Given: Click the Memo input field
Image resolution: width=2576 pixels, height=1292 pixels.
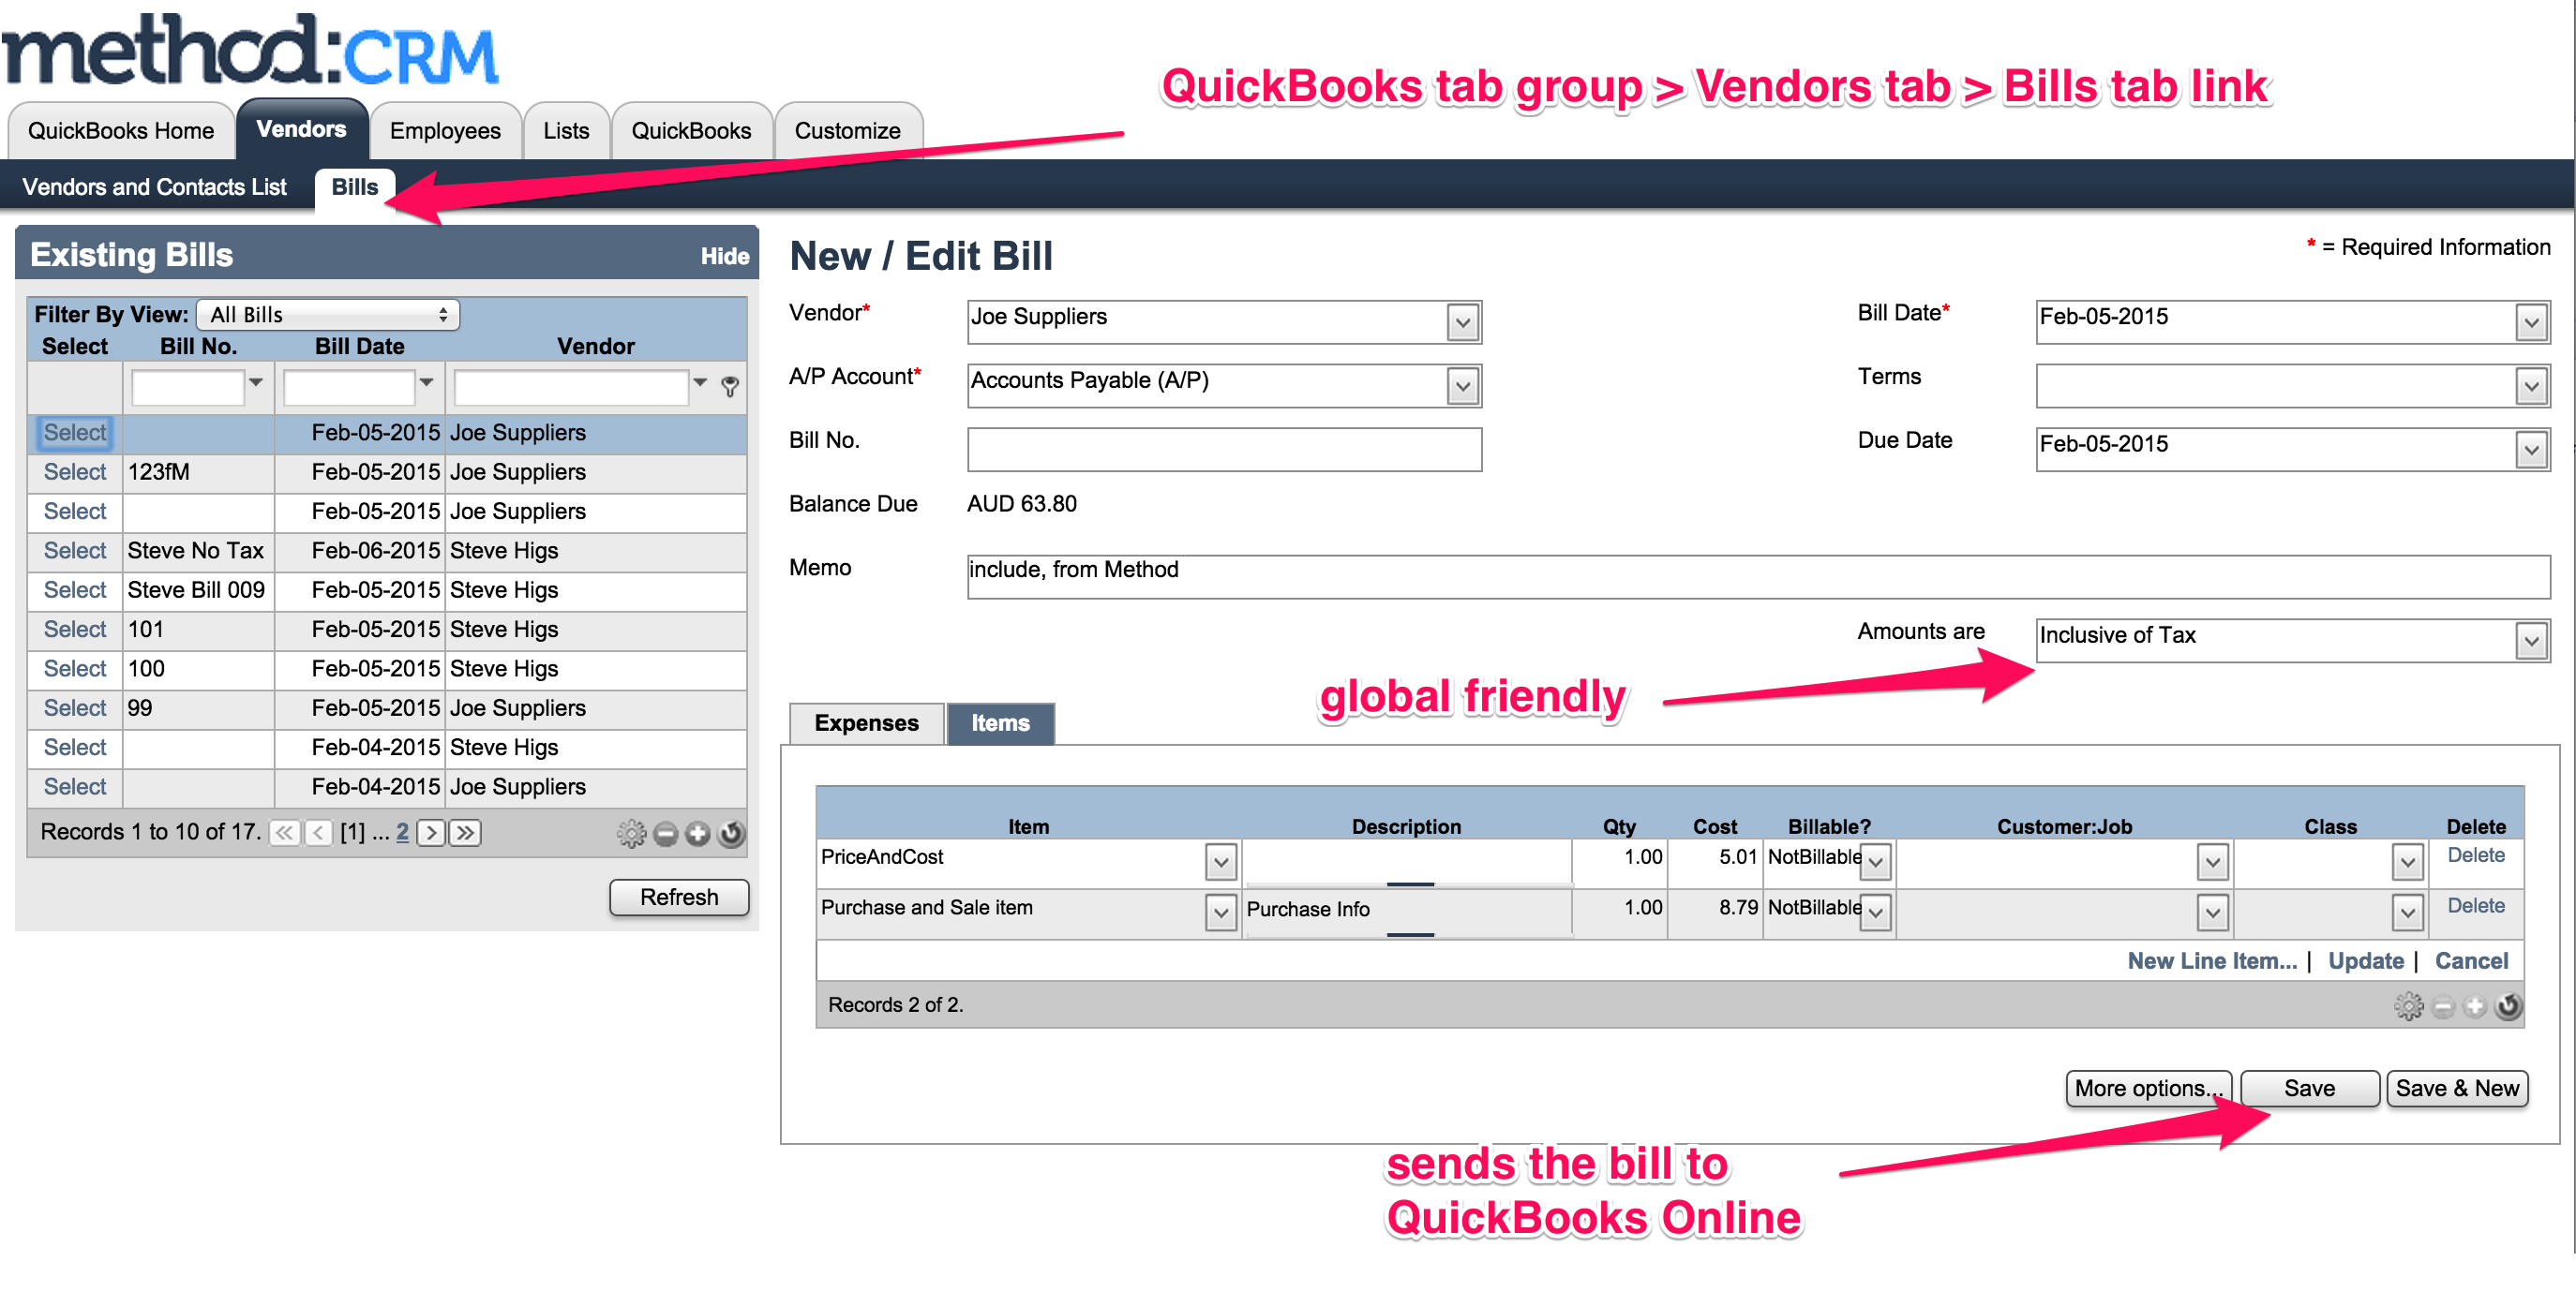Looking at the screenshot, I should 1758,577.
